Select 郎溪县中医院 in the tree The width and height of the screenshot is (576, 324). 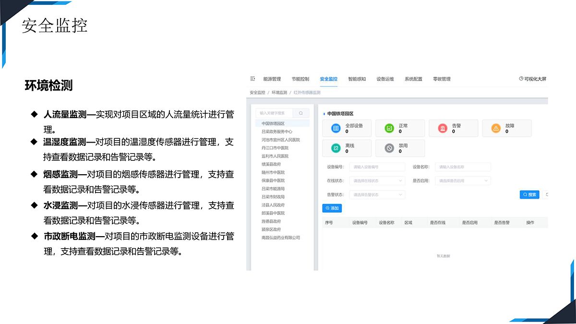(273, 213)
